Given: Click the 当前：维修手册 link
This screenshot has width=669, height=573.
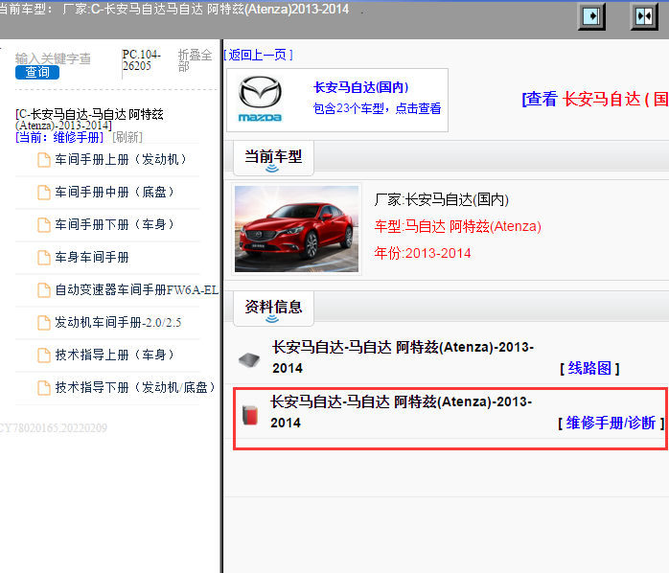Looking at the screenshot, I should (x=59, y=137).
